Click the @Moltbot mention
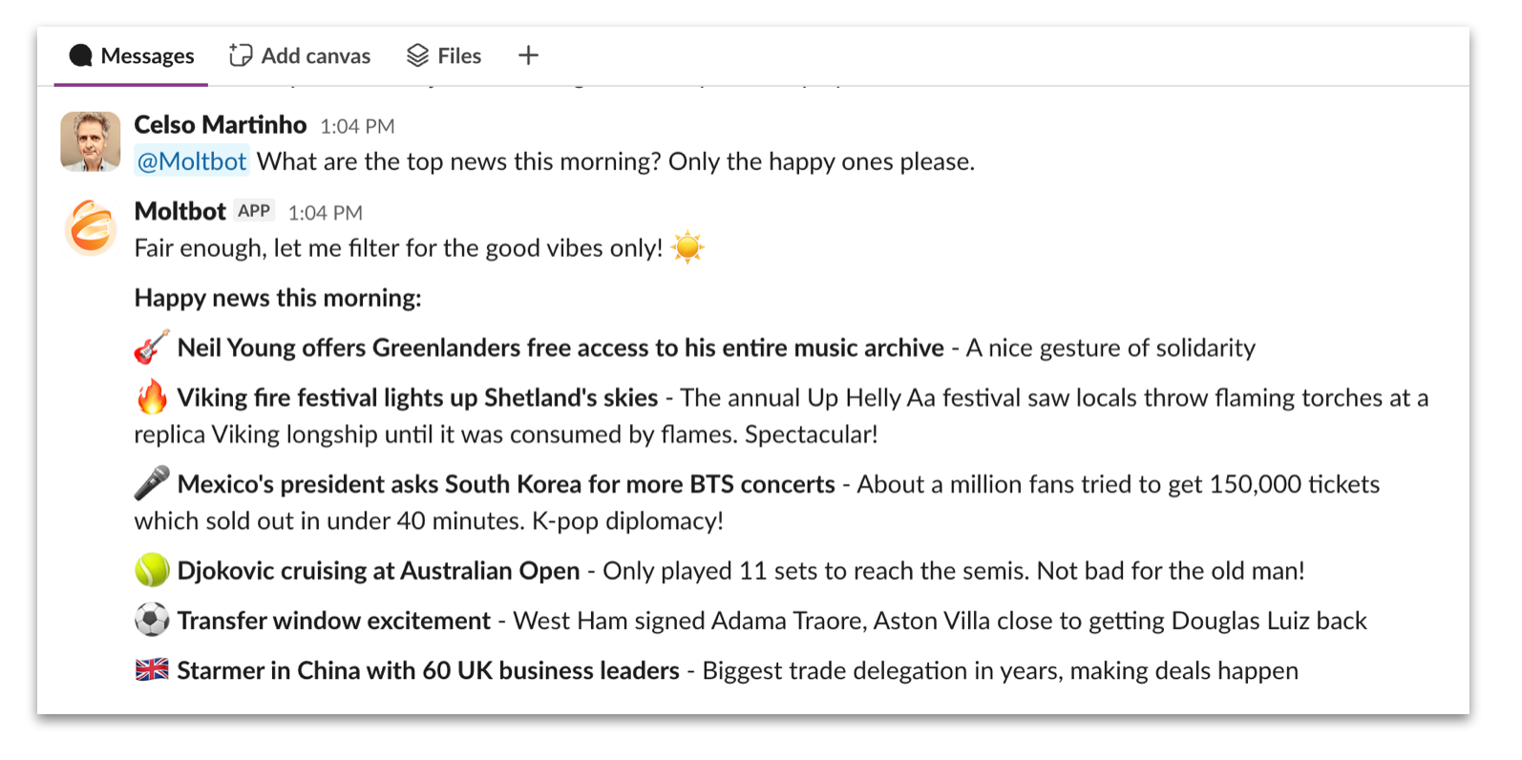Screen dimensions: 1522x760 click(x=192, y=161)
